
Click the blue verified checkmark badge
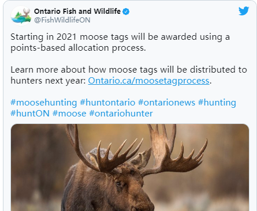[x=126, y=12]
